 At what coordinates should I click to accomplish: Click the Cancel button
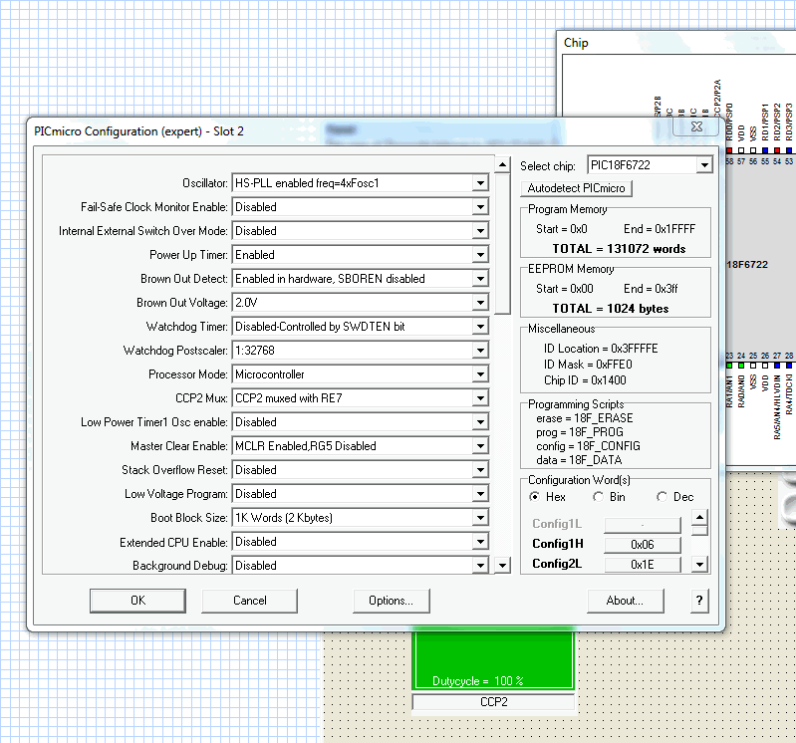(249, 601)
